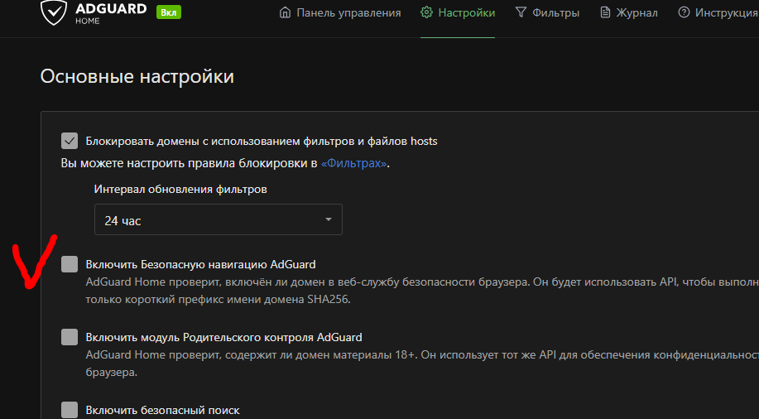The image size is (759, 419).
Task: Open the Журнал menu label
Action: click(637, 12)
